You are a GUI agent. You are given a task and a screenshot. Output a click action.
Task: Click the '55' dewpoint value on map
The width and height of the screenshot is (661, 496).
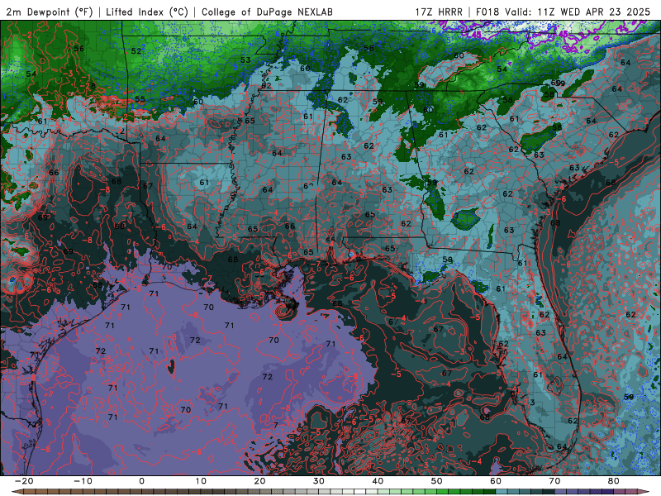[140, 100]
